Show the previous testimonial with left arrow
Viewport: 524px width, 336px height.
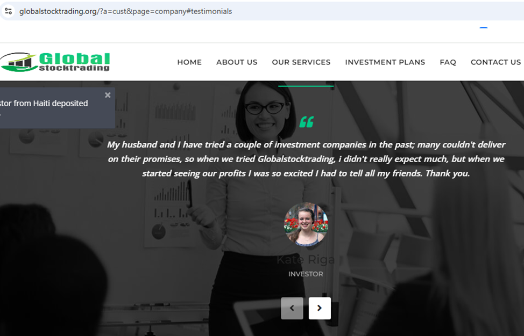tap(292, 308)
